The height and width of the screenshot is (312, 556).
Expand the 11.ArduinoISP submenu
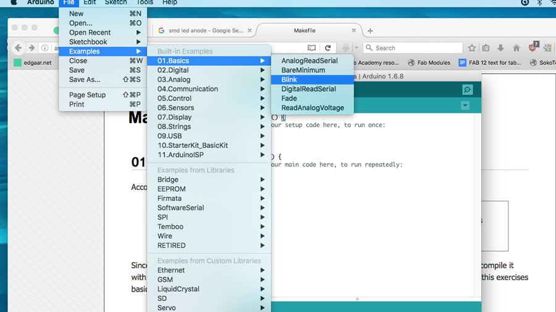209,155
